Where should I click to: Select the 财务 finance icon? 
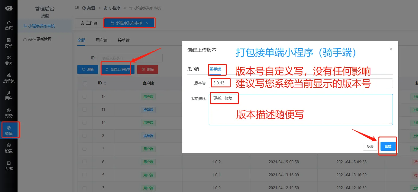point(9,112)
